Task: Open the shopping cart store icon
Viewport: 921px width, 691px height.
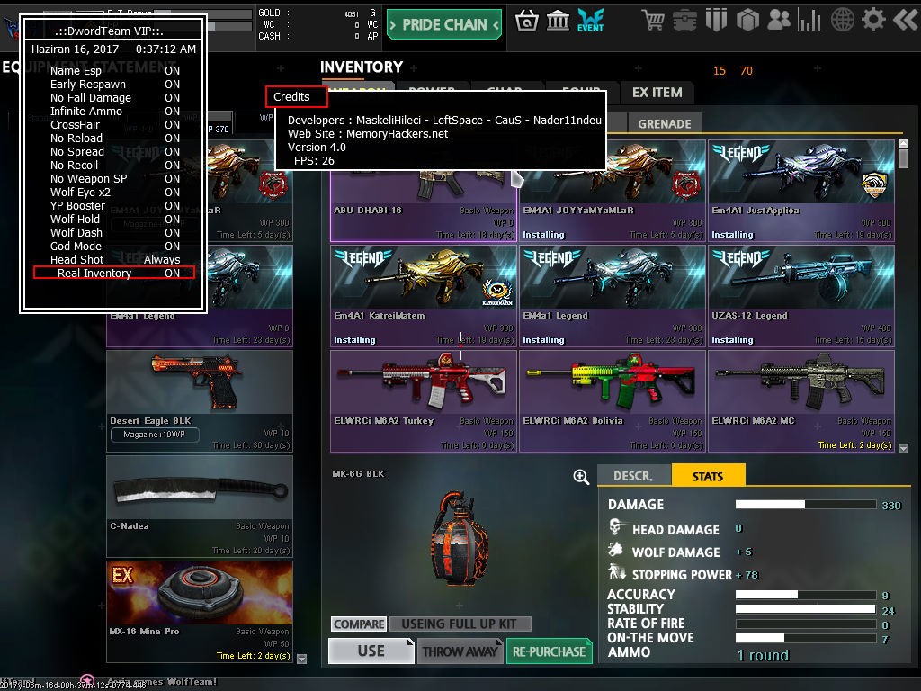Action: (x=653, y=21)
